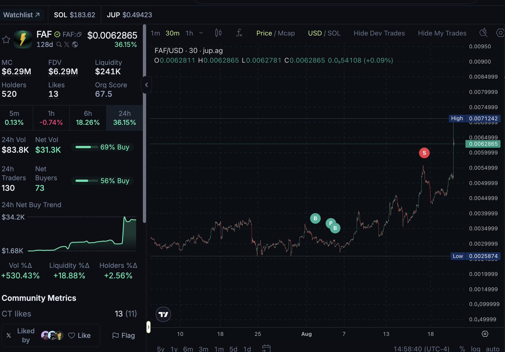Click current price tag 0.0062865 on axis
The image size is (505, 352).
coord(482,144)
